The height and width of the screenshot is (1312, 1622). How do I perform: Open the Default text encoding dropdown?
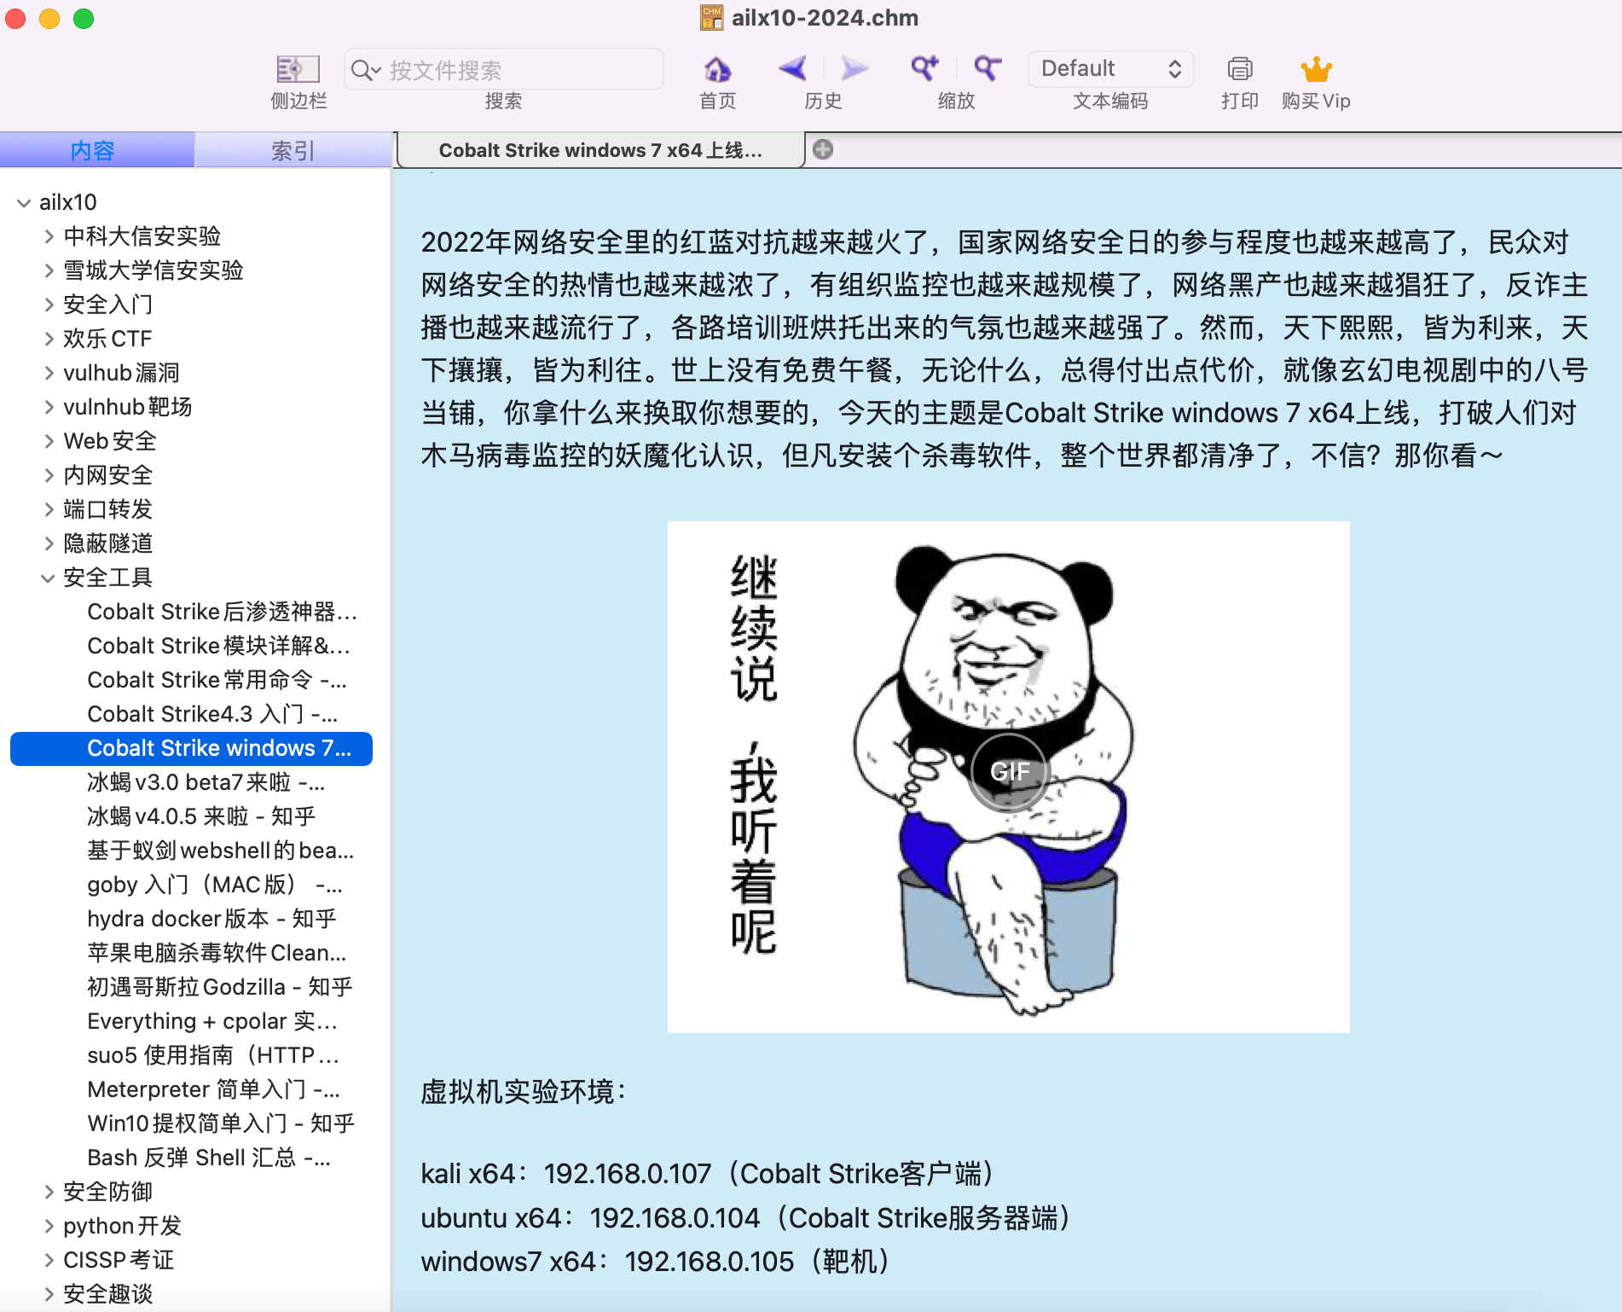(1110, 69)
